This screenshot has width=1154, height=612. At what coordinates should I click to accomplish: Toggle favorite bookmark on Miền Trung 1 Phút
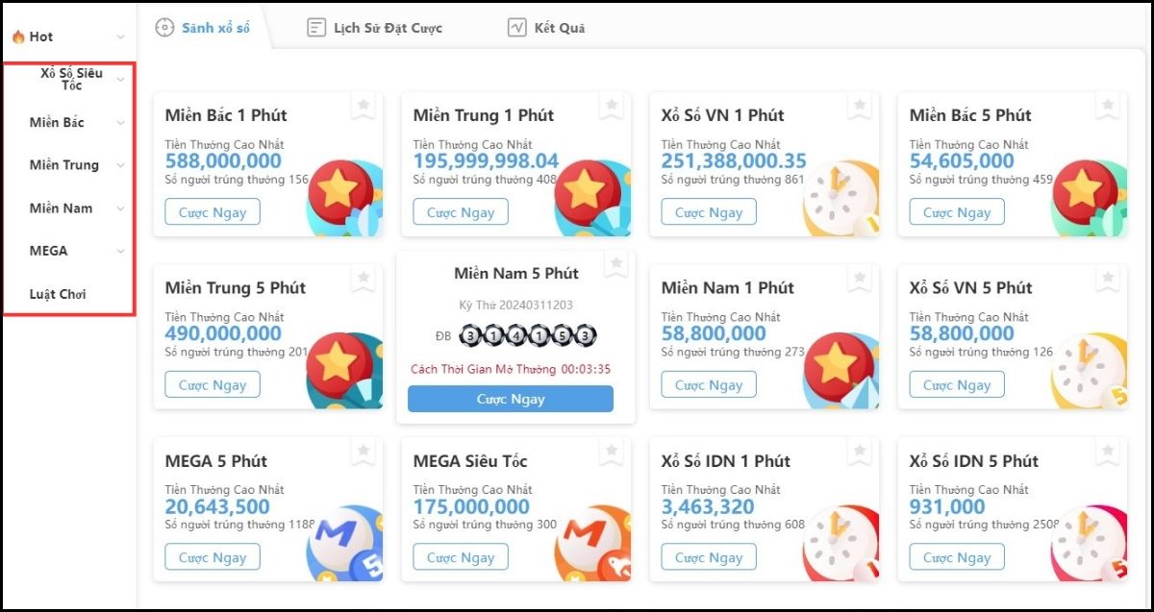point(612,107)
